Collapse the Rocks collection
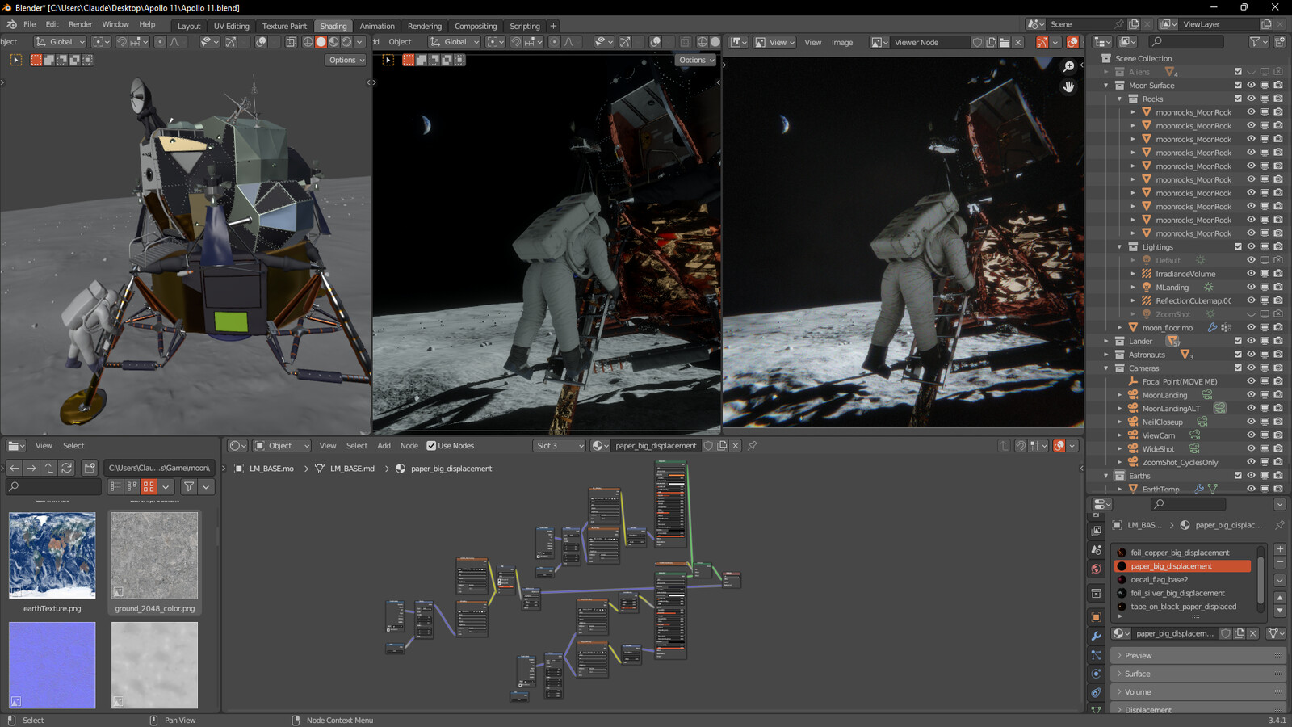The width and height of the screenshot is (1292, 727). coord(1120,99)
